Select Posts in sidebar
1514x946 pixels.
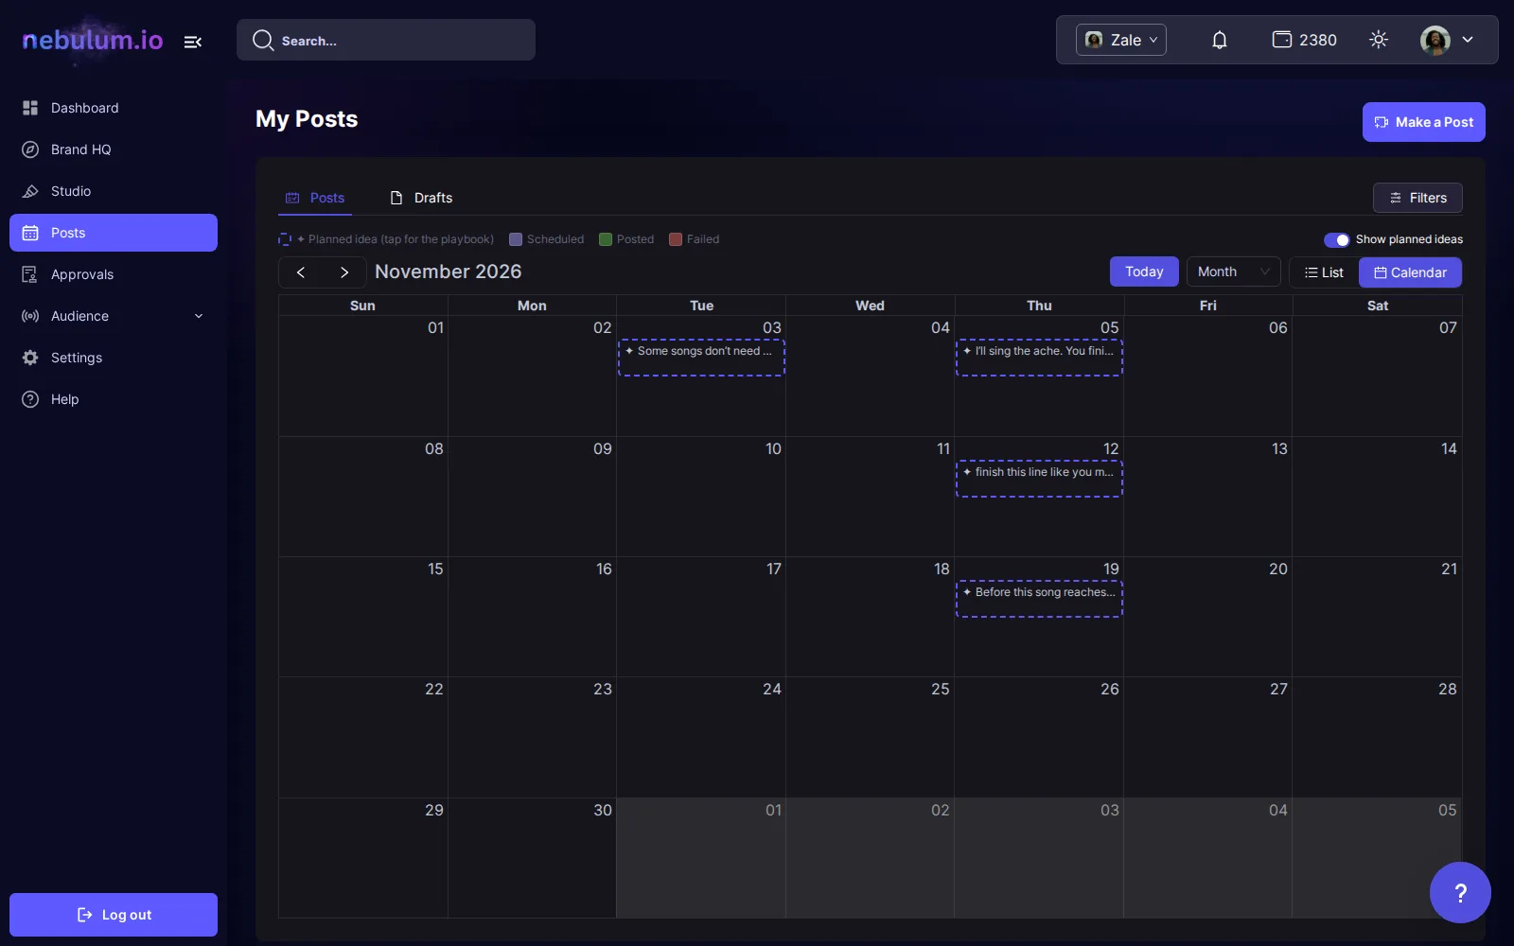(x=114, y=233)
